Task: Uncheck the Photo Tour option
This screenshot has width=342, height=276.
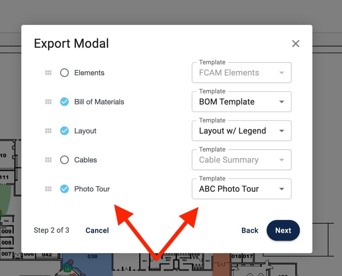Action: pyautogui.click(x=64, y=189)
